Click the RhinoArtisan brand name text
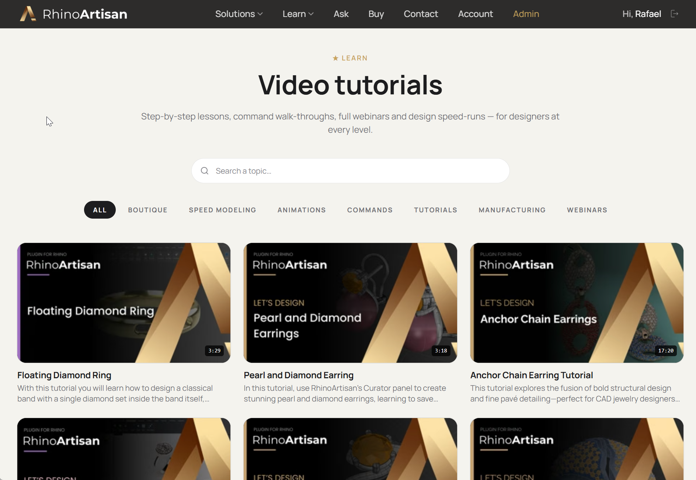The height and width of the screenshot is (480, 696). [85, 14]
